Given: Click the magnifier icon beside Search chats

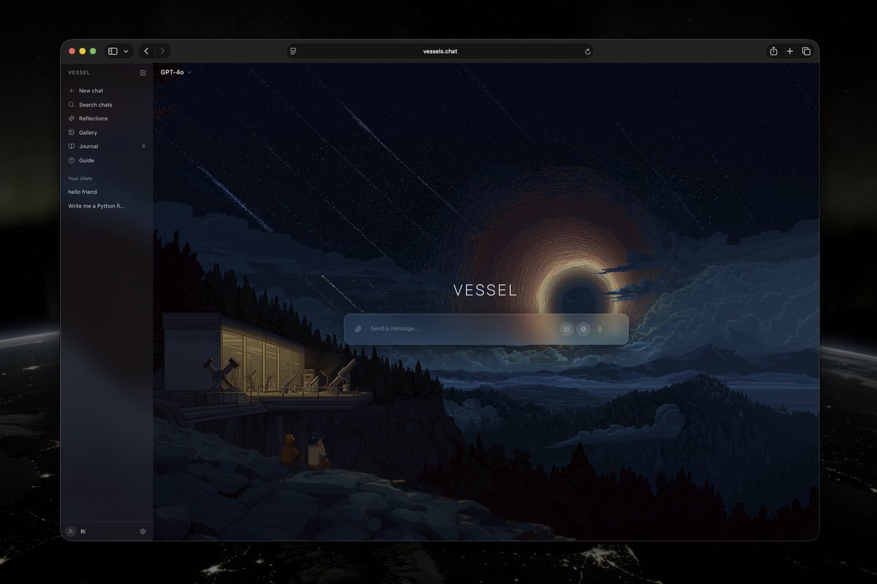Looking at the screenshot, I should [x=71, y=105].
